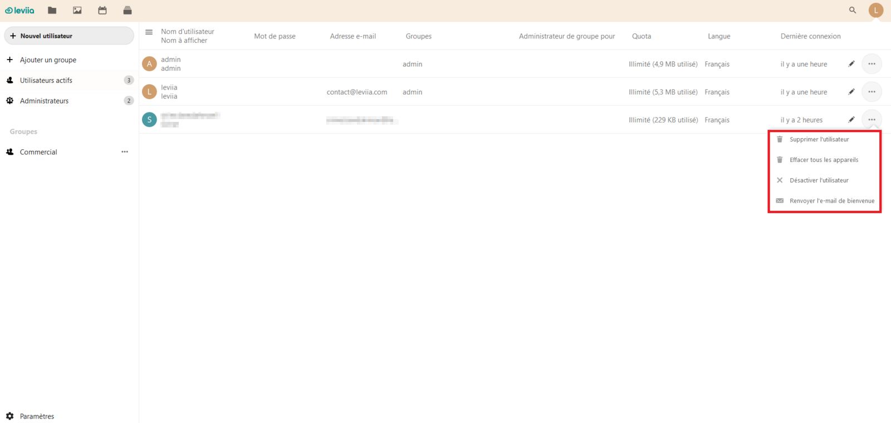Select Supprimer l'utilisateur from the menu

[x=819, y=140]
